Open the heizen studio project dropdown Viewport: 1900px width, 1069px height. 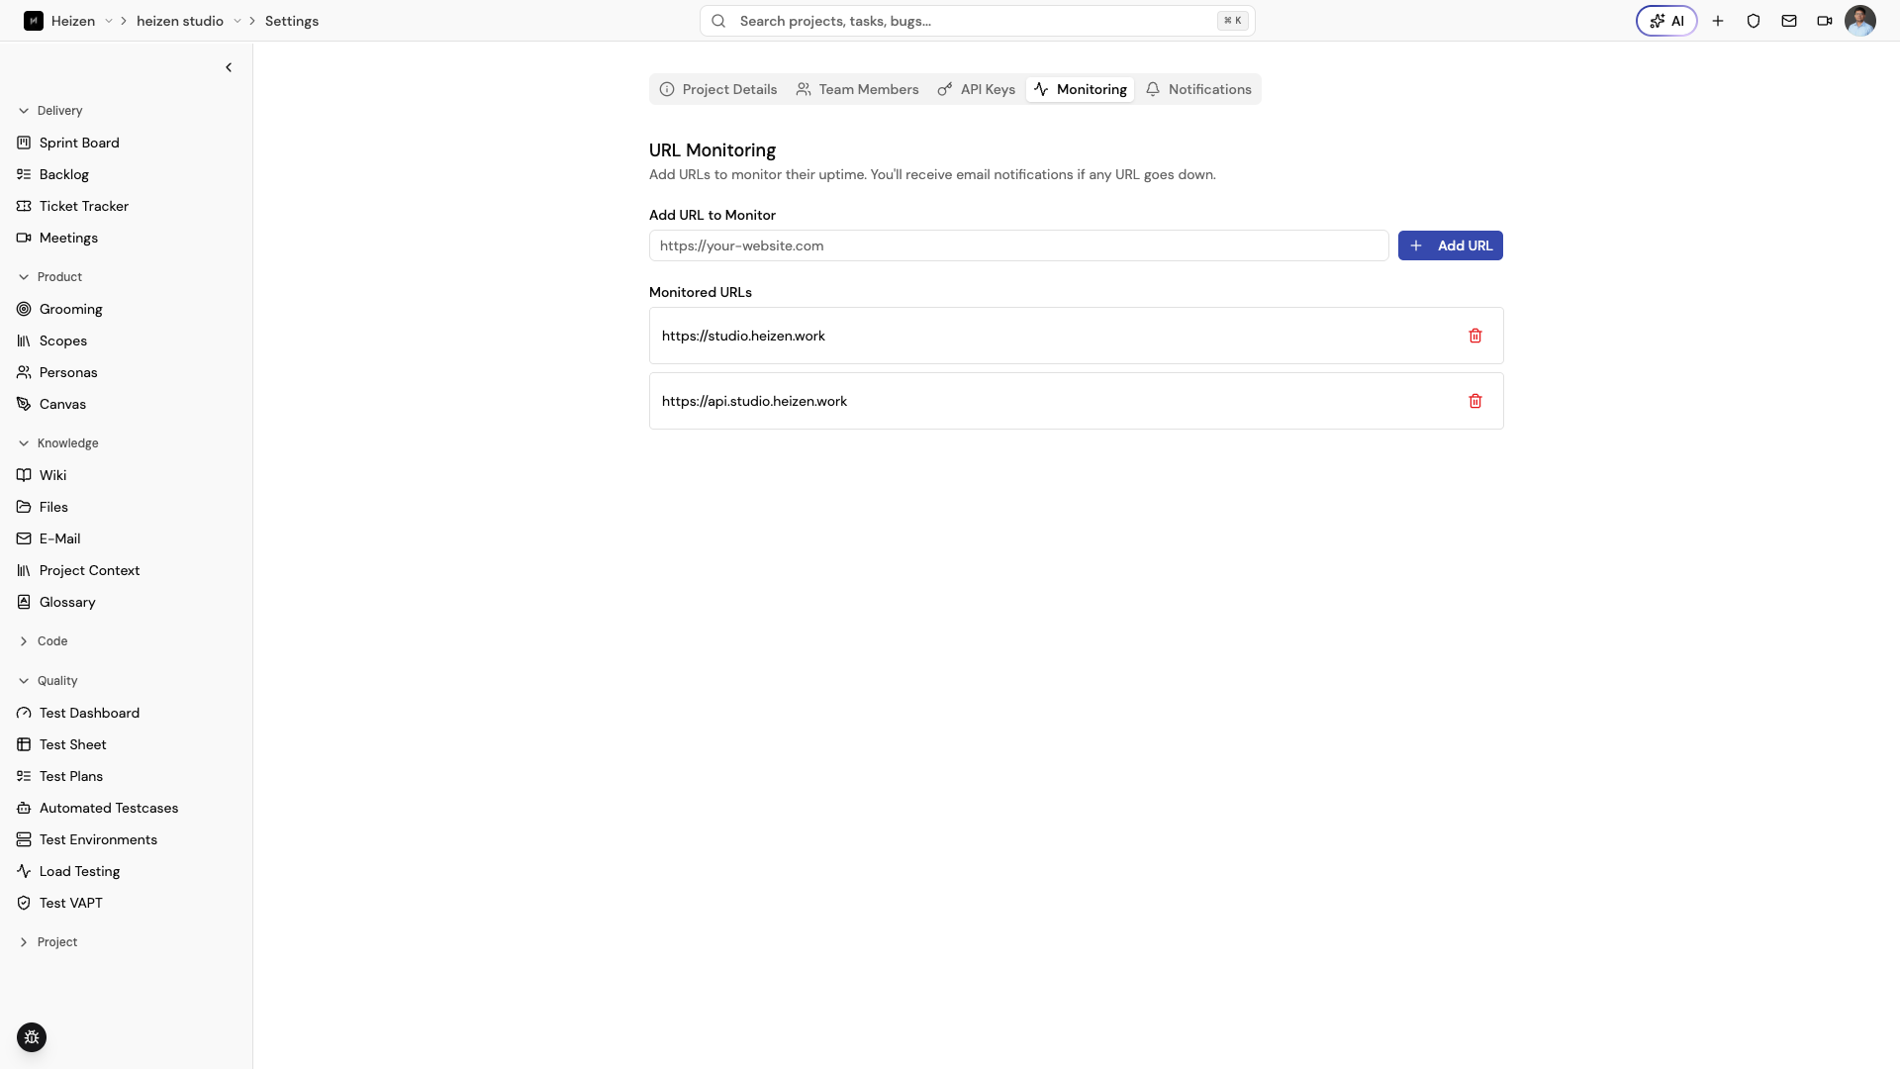(x=237, y=21)
